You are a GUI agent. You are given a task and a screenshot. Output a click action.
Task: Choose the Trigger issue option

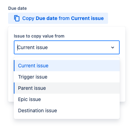67,77
